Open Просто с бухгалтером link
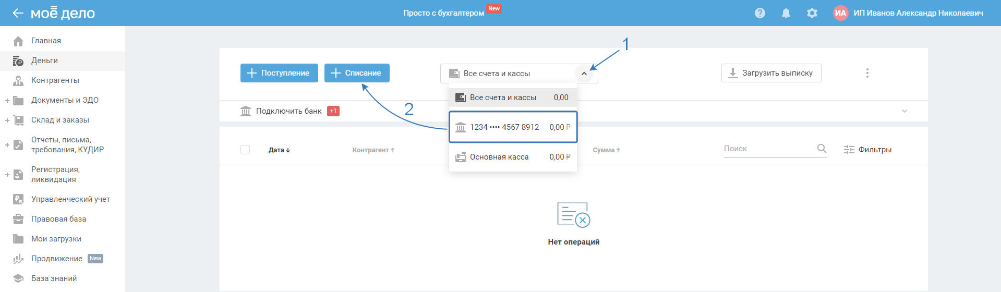Image resolution: width=1001 pixels, height=292 pixels. click(443, 13)
